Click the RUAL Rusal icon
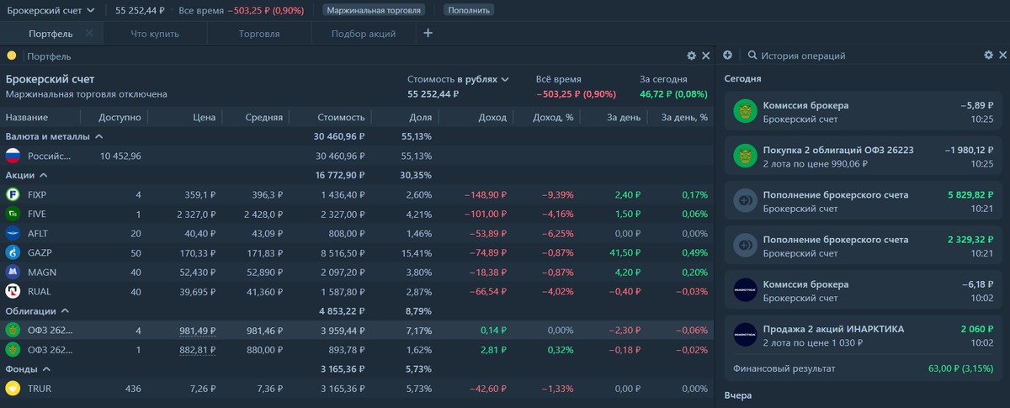The height and width of the screenshot is (408, 1010). point(13,291)
